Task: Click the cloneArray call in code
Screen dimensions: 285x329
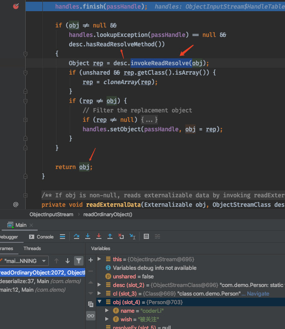Action: click(120, 82)
